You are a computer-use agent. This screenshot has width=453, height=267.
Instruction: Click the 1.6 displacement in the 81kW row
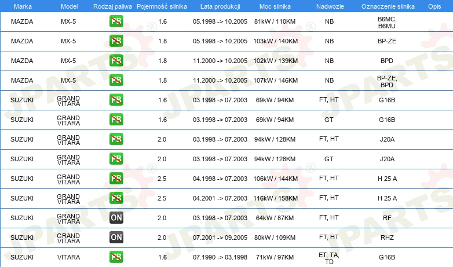pyautogui.click(x=162, y=21)
